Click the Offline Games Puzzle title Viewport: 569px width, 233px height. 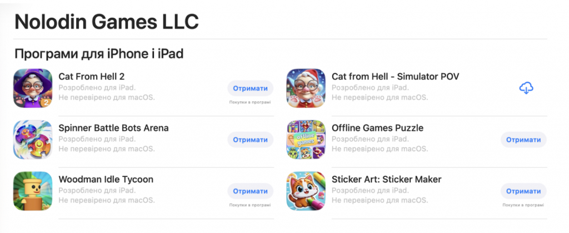pos(377,128)
